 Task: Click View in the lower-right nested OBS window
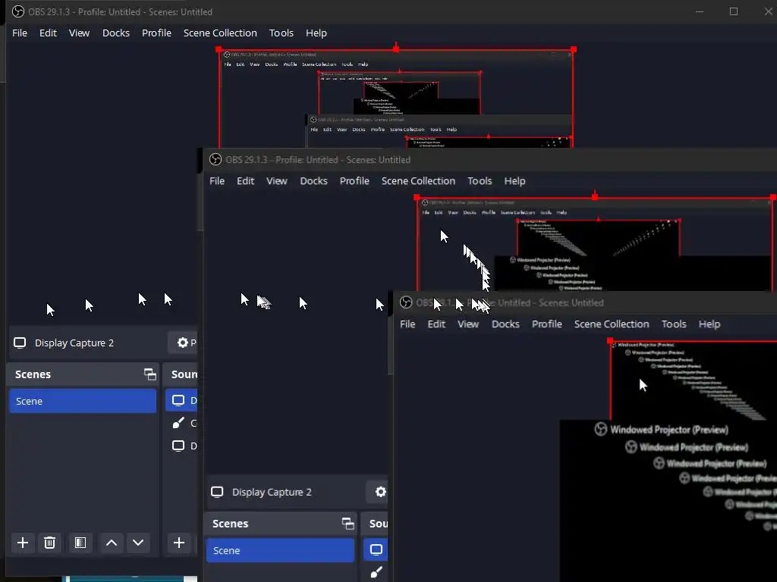468,324
